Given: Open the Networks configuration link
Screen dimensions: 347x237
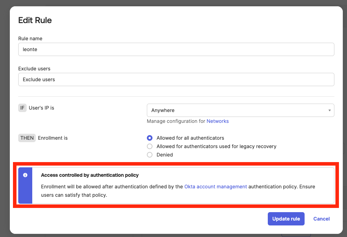Looking at the screenshot, I should click(217, 121).
